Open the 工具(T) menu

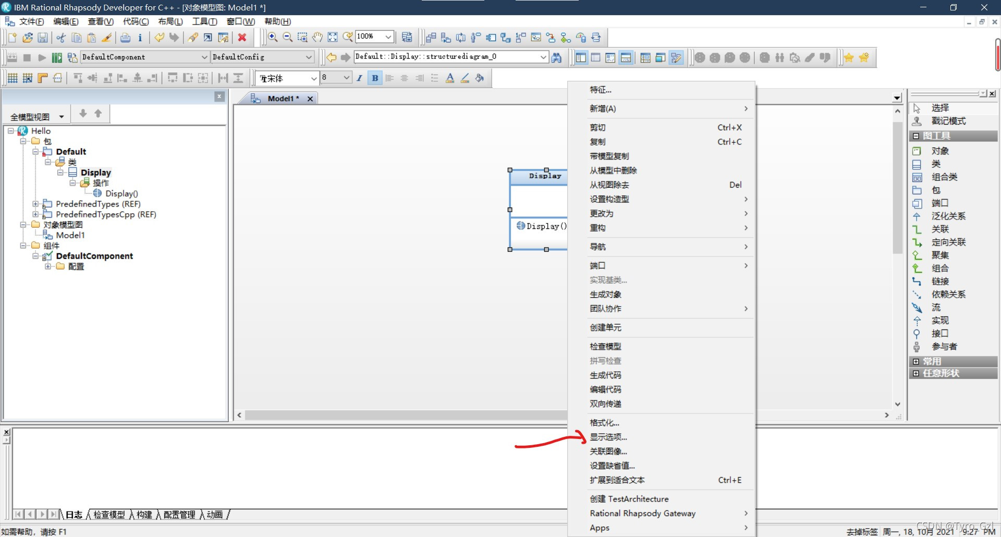(x=204, y=21)
